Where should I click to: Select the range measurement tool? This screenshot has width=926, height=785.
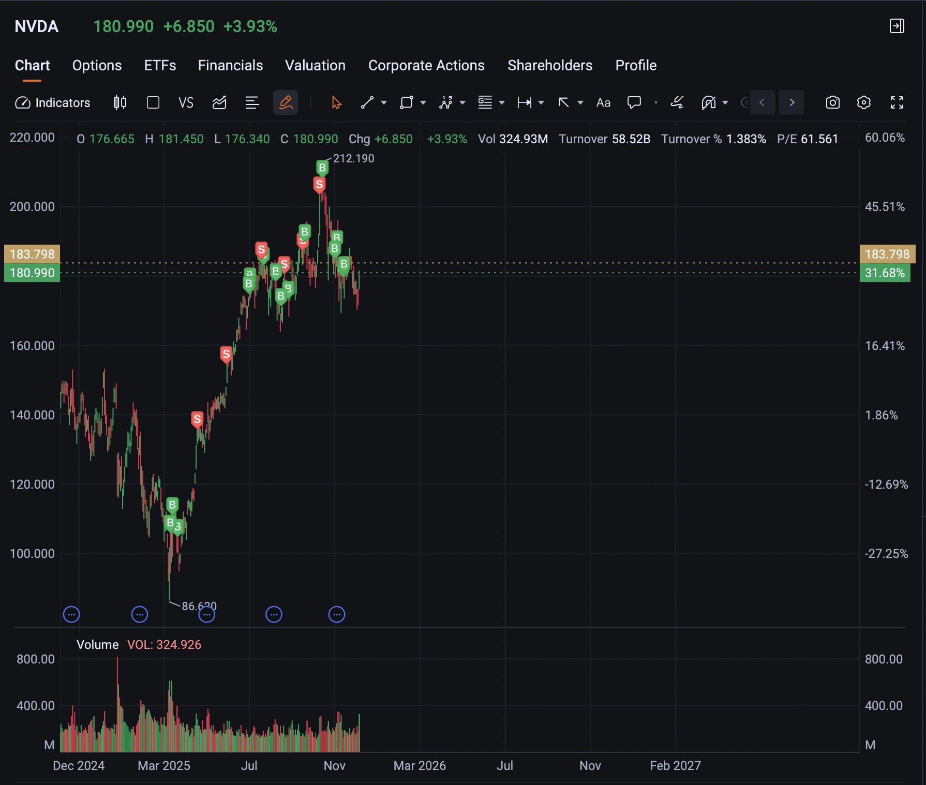[525, 102]
